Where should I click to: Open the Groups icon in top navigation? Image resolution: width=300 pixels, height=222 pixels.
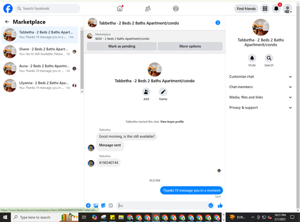click(176, 8)
